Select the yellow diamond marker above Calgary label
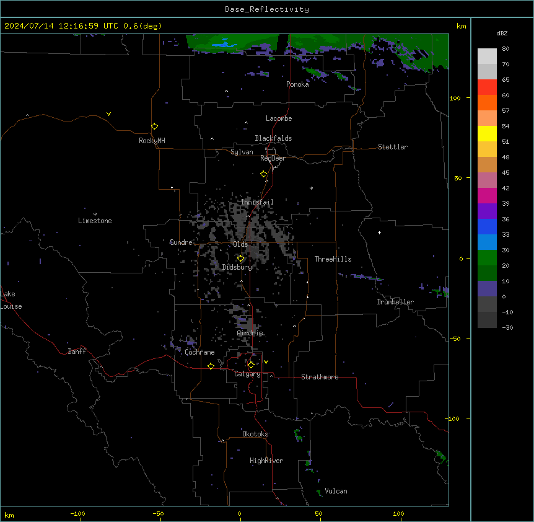Image resolution: width=534 pixels, height=522 pixels. (251, 365)
